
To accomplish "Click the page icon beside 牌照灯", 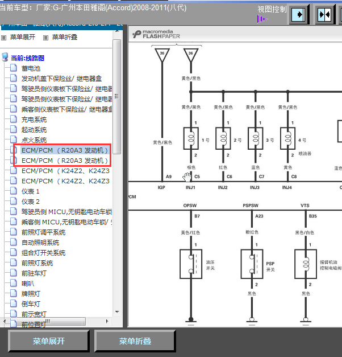I will point(14,293).
